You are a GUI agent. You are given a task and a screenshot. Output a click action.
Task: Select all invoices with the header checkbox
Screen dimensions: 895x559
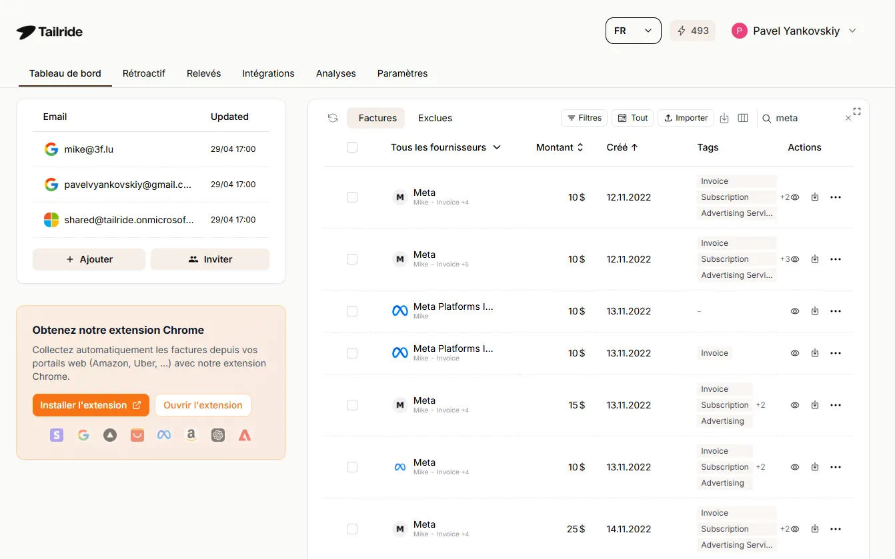tap(352, 147)
